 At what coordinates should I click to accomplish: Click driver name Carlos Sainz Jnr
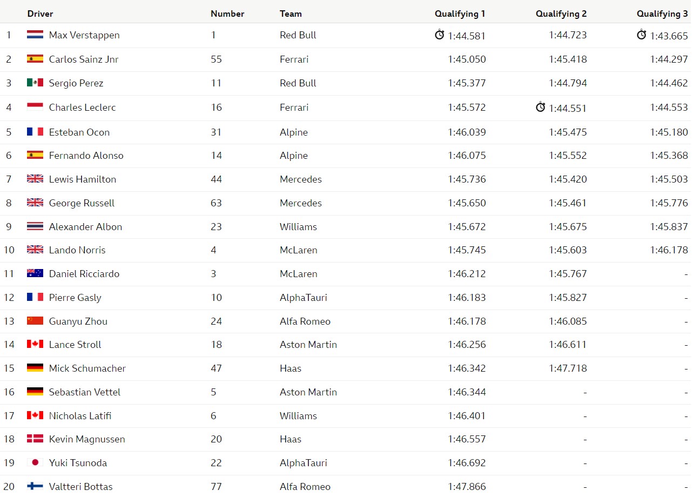click(x=84, y=59)
